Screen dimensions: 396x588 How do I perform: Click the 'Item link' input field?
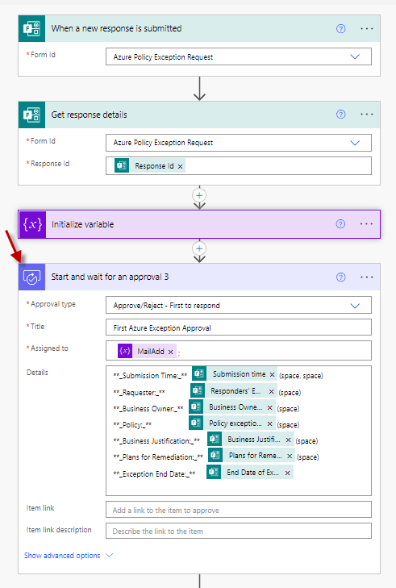coord(239,510)
